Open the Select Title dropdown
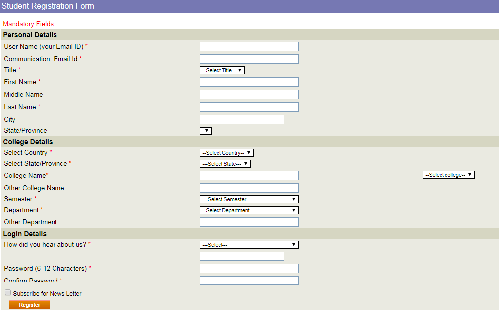Viewport: 499px width, 321px height. click(222, 70)
